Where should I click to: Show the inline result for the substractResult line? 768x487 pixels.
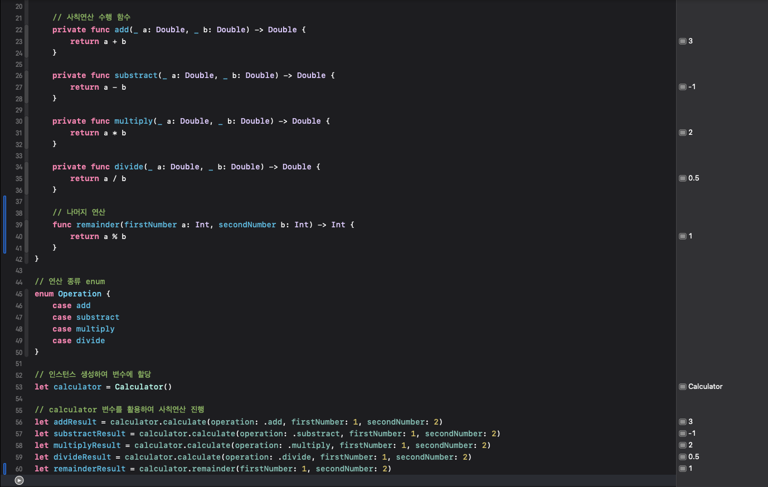tap(682, 434)
